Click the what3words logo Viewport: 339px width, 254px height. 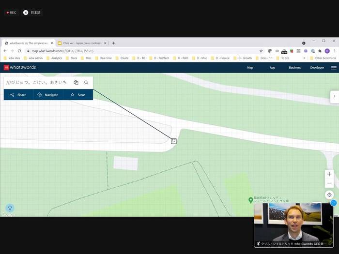click(20, 67)
